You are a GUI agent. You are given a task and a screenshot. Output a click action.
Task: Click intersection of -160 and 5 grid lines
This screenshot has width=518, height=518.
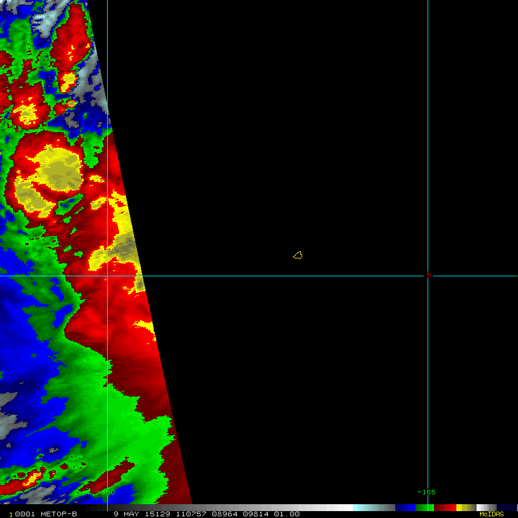coord(108,276)
